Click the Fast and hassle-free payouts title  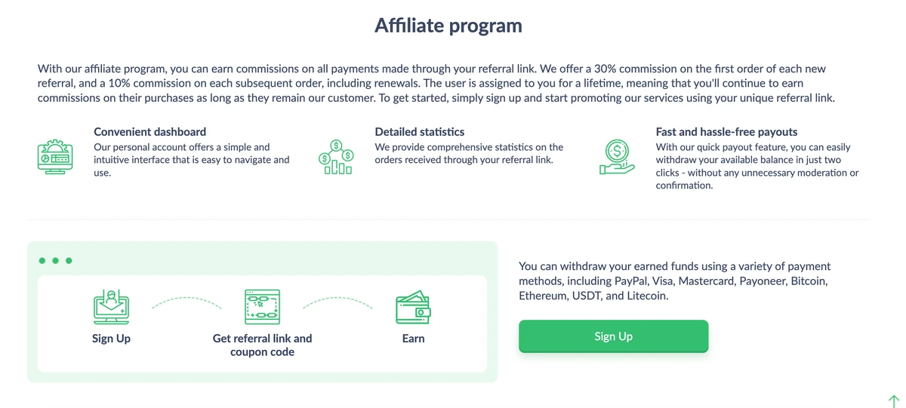pos(726,132)
